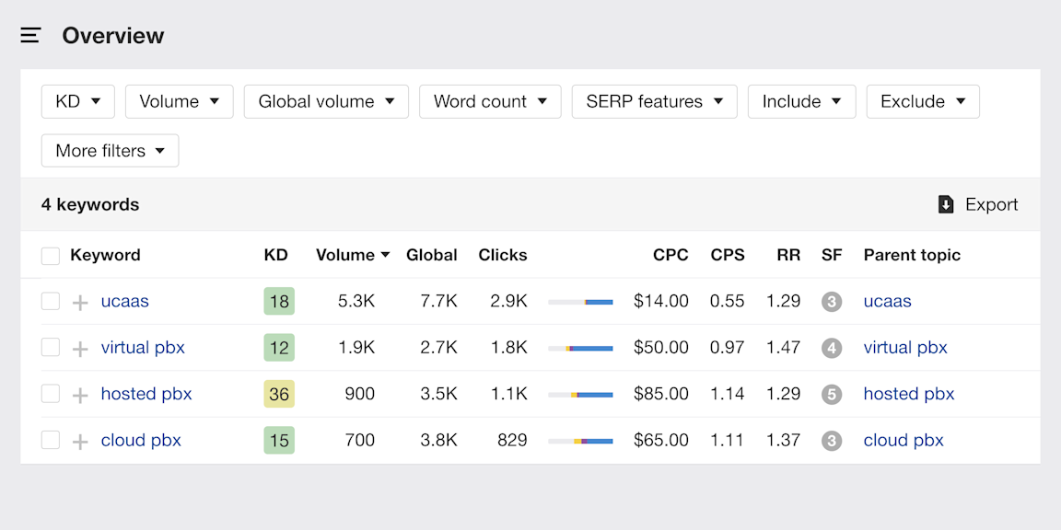The height and width of the screenshot is (530, 1061).
Task: Sort by Volume column header
Action: tap(353, 255)
